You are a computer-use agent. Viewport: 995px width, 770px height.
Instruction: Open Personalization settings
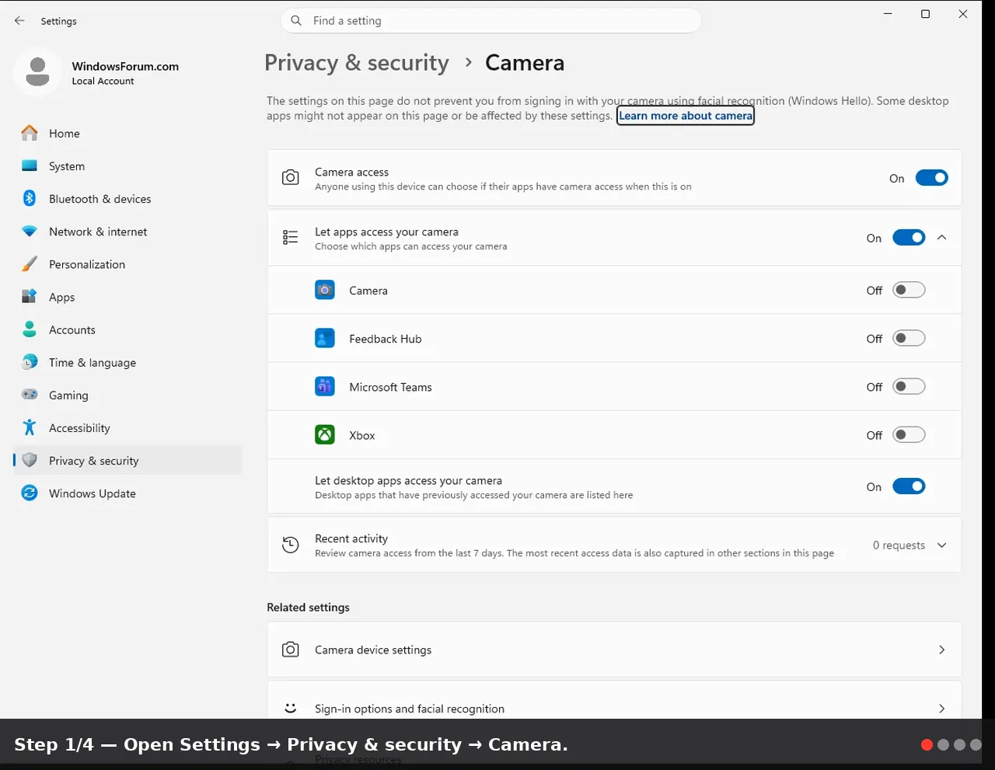pos(127,264)
